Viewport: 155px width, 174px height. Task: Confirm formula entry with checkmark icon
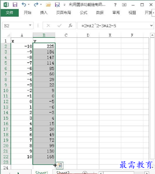point(59,26)
